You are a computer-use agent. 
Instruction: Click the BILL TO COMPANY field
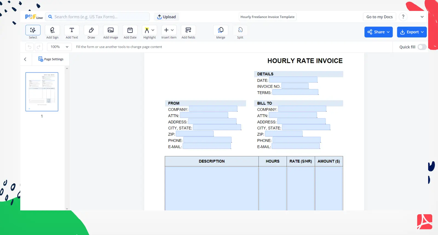click(x=302, y=109)
